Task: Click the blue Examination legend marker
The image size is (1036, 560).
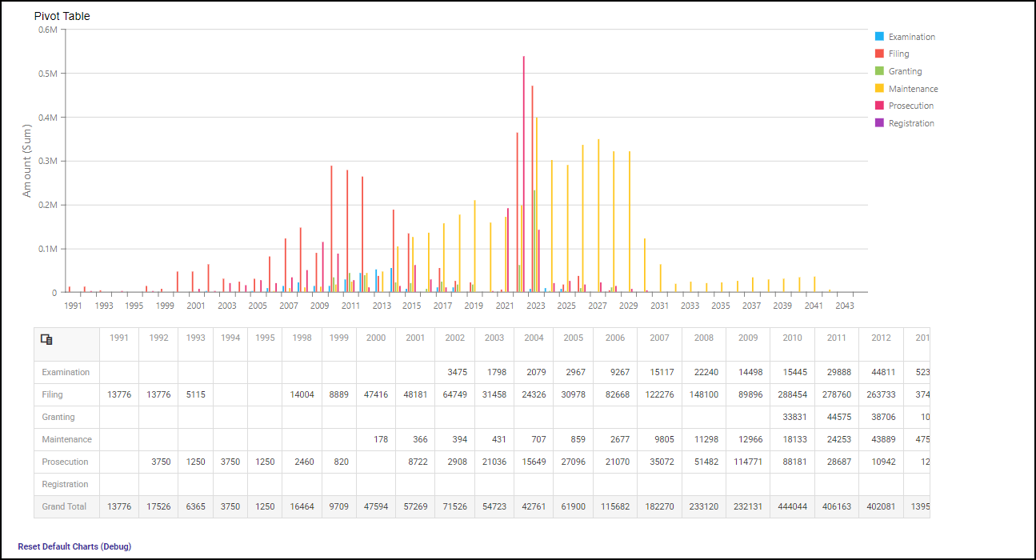Action: pos(879,37)
